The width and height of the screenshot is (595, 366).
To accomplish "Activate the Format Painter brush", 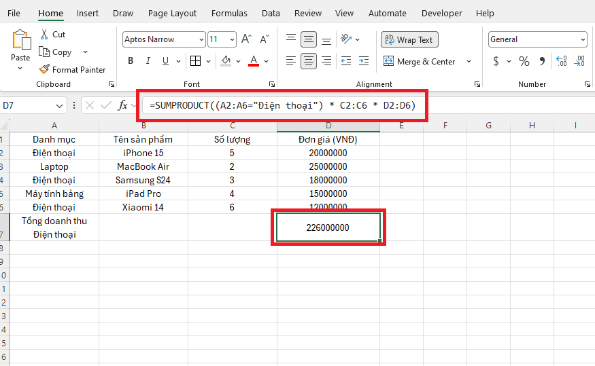I will point(44,69).
